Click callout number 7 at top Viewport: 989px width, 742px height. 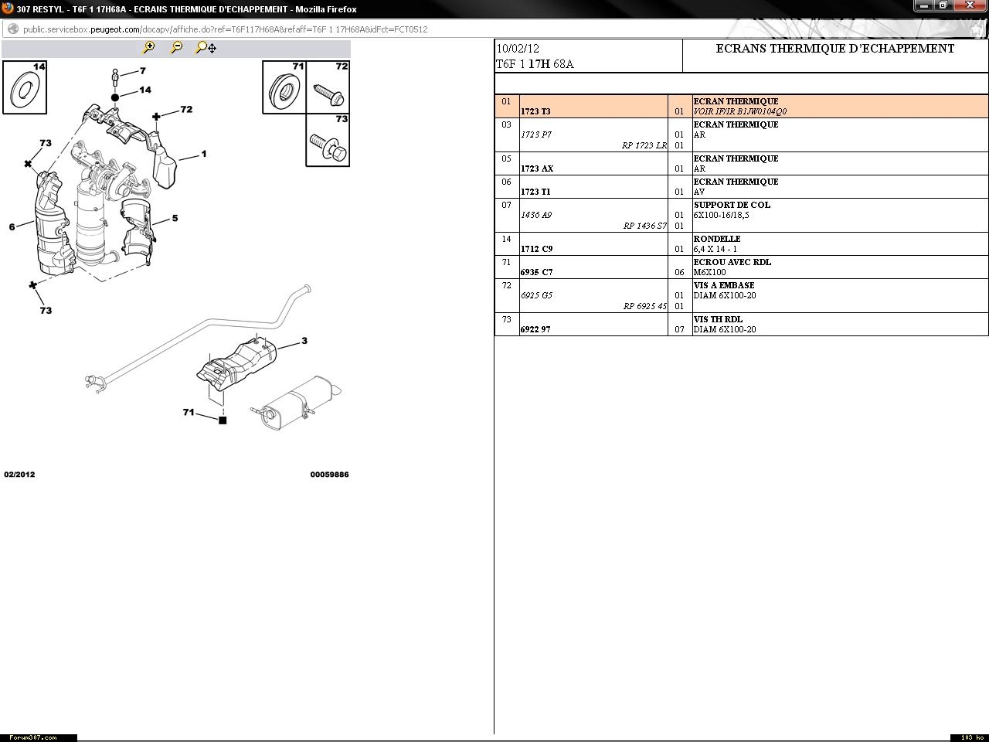tap(143, 71)
